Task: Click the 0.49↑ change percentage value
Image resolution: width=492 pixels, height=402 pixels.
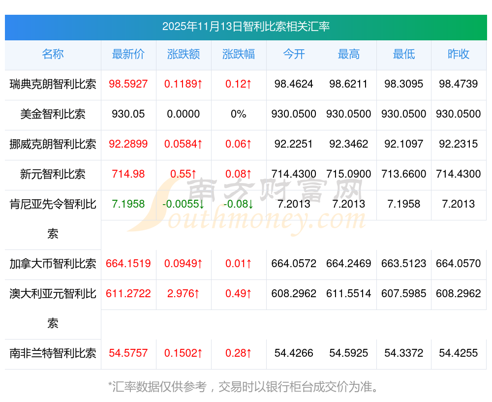Action: tap(239, 293)
